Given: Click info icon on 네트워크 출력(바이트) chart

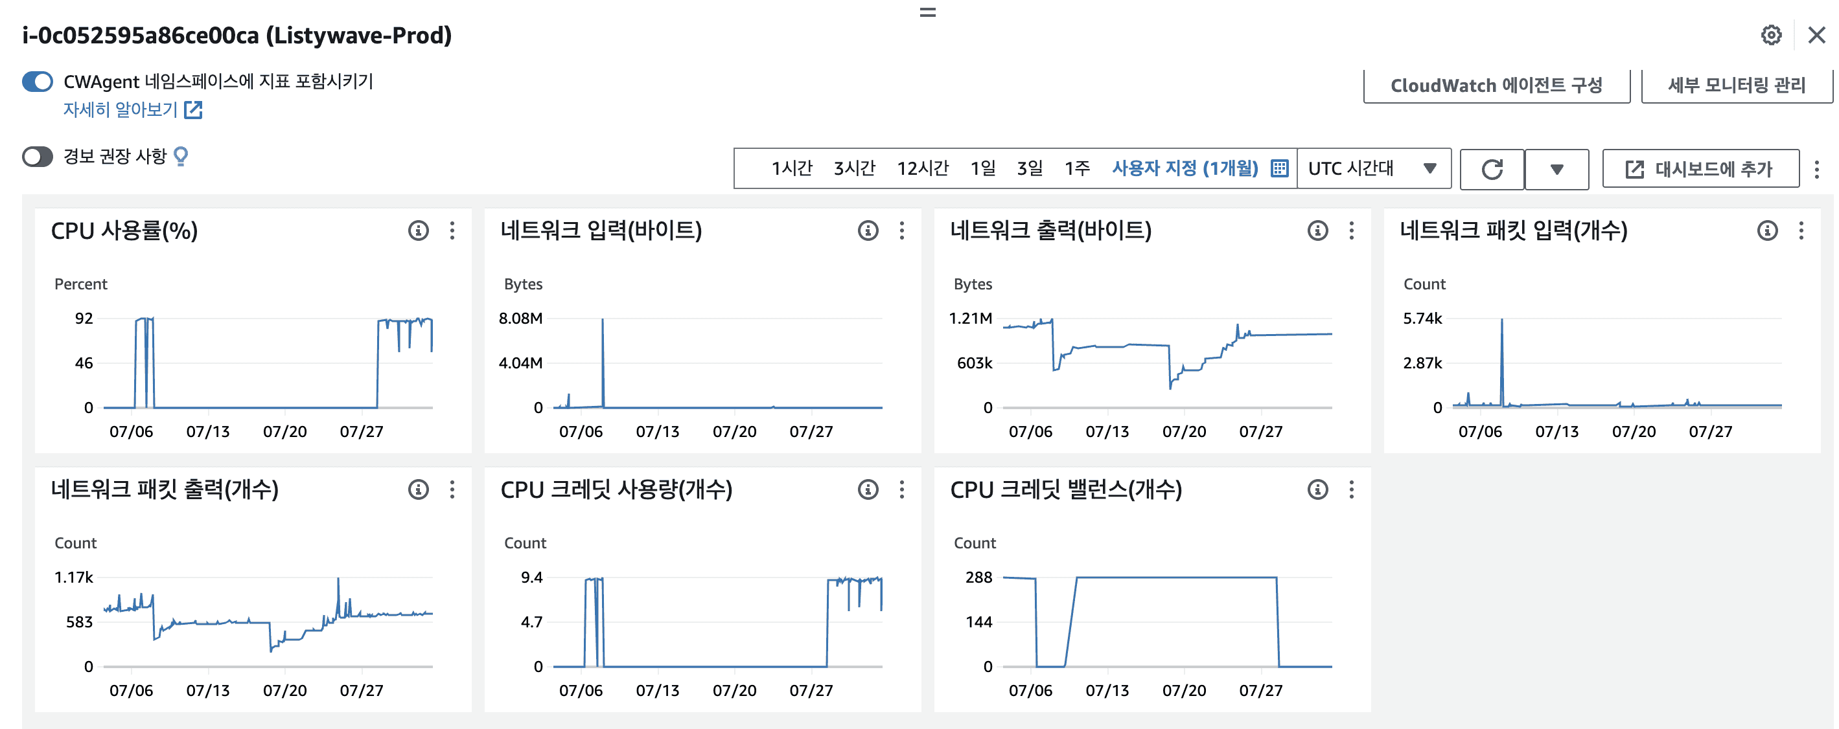Looking at the screenshot, I should (1317, 230).
